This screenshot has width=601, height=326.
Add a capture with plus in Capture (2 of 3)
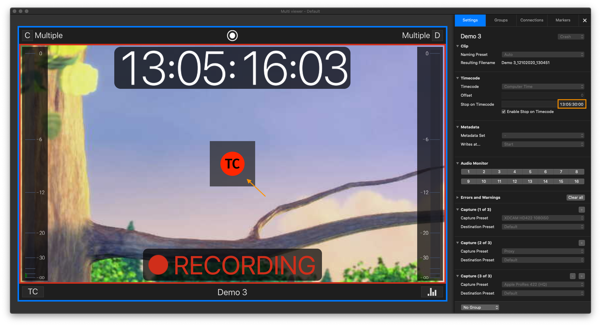[x=582, y=243]
